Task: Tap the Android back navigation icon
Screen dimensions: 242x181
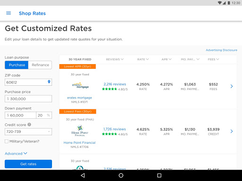Action: (83, 175)
